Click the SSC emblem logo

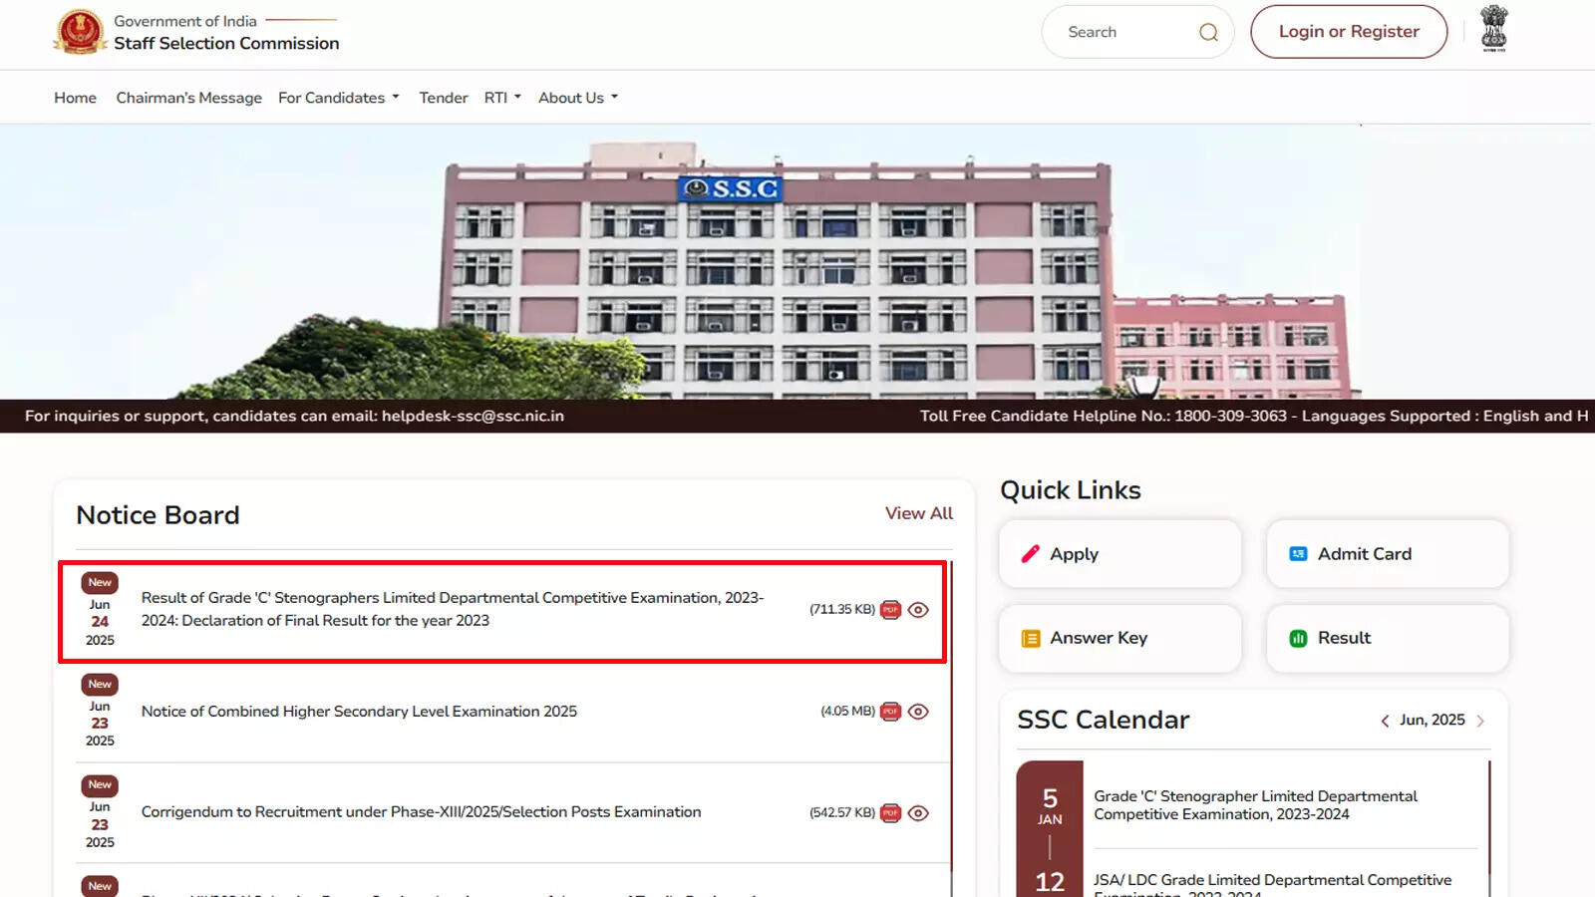click(79, 31)
